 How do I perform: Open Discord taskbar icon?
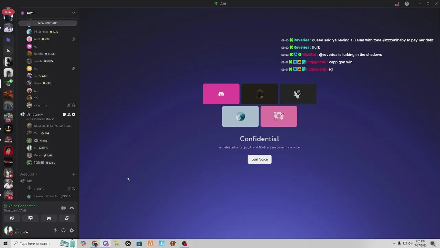106,244
